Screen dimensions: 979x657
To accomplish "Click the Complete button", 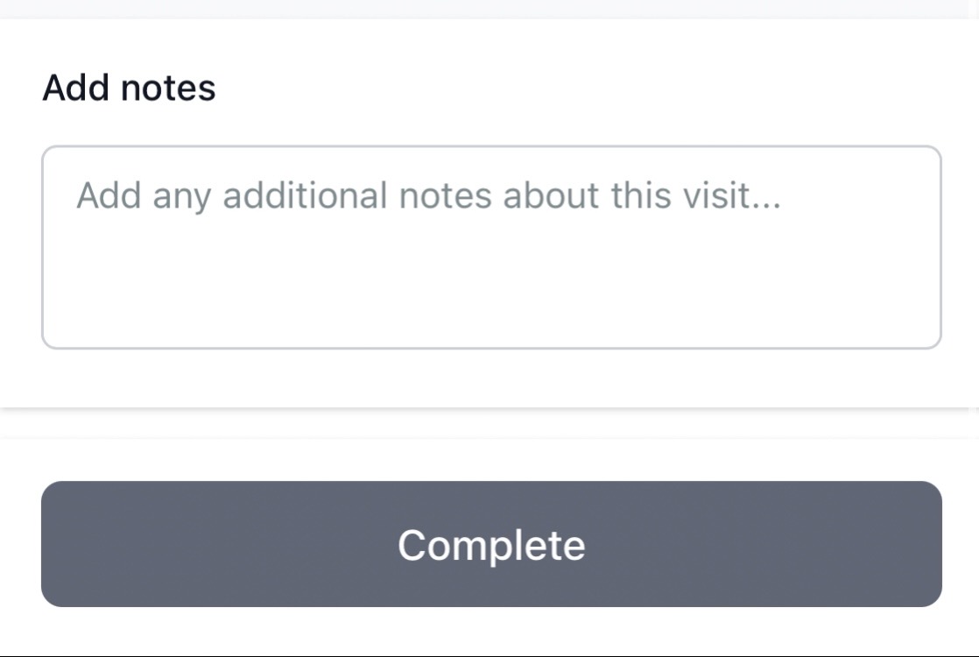I will [x=491, y=544].
